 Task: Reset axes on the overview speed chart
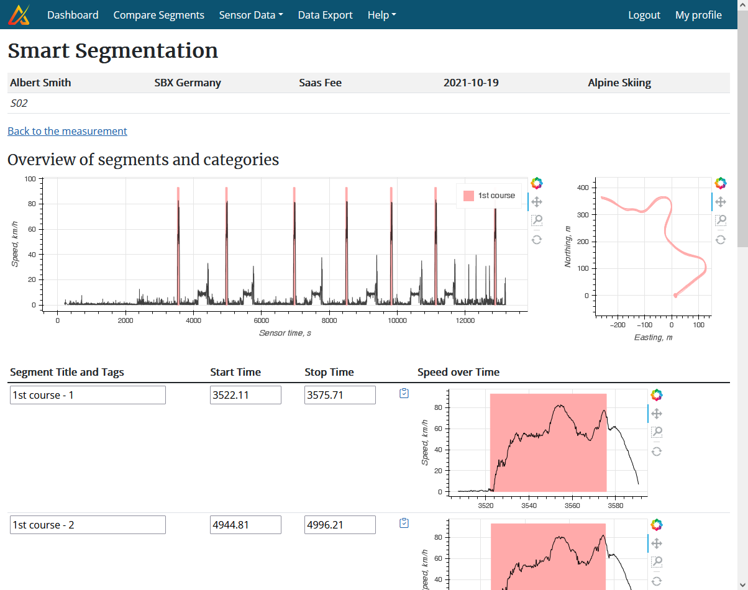[x=536, y=239]
